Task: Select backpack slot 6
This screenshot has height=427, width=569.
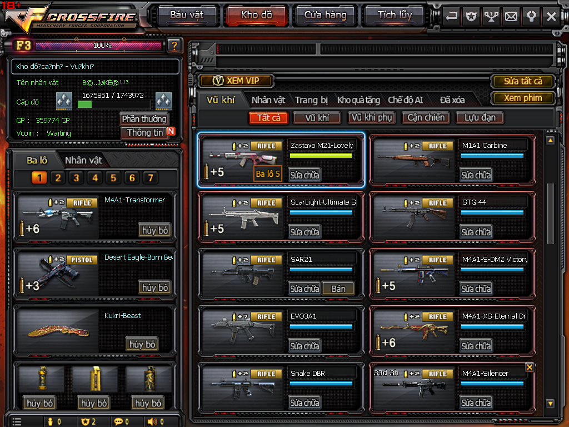Action: point(132,177)
